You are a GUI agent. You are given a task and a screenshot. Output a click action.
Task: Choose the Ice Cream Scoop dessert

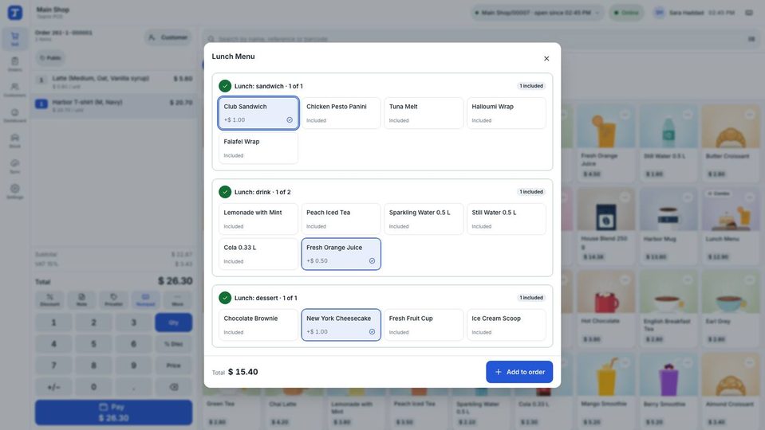507,325
